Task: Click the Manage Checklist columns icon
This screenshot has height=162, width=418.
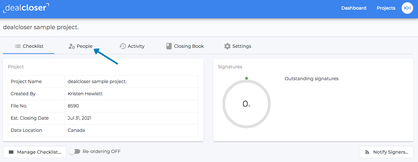Action: point(11,152)
